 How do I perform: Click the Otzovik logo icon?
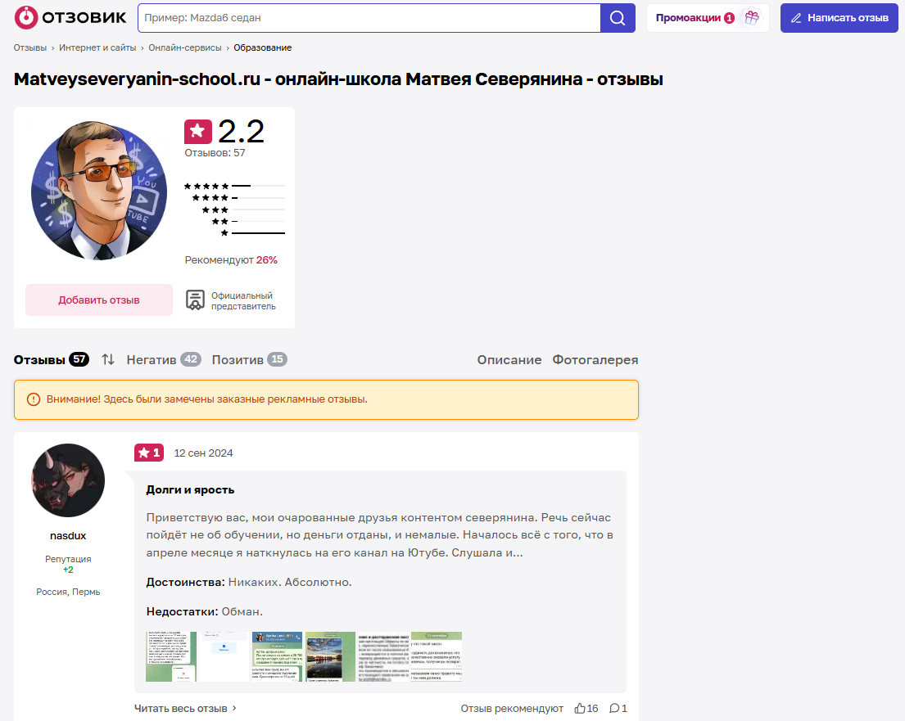click(26, 18)
